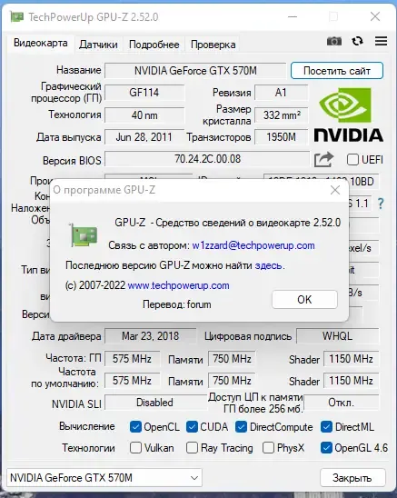397x498 pixels.
Task: Click OK in the About dialog
Action: coord(304,299)
